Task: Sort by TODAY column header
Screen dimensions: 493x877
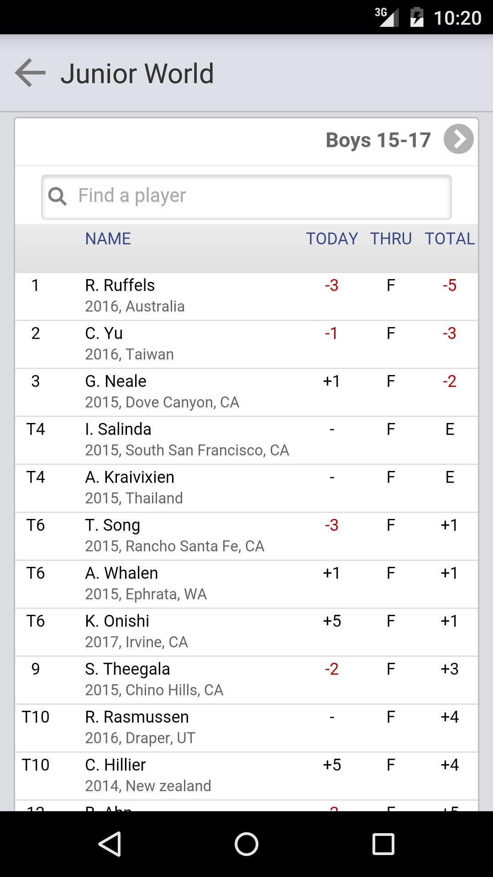Action: (332, 238)
